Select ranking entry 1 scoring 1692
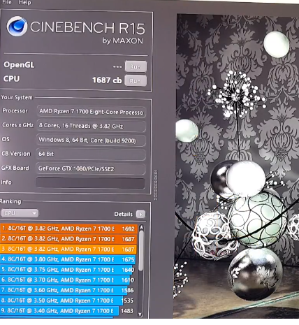This screenshot has width=299, height=325. [69, 229]
